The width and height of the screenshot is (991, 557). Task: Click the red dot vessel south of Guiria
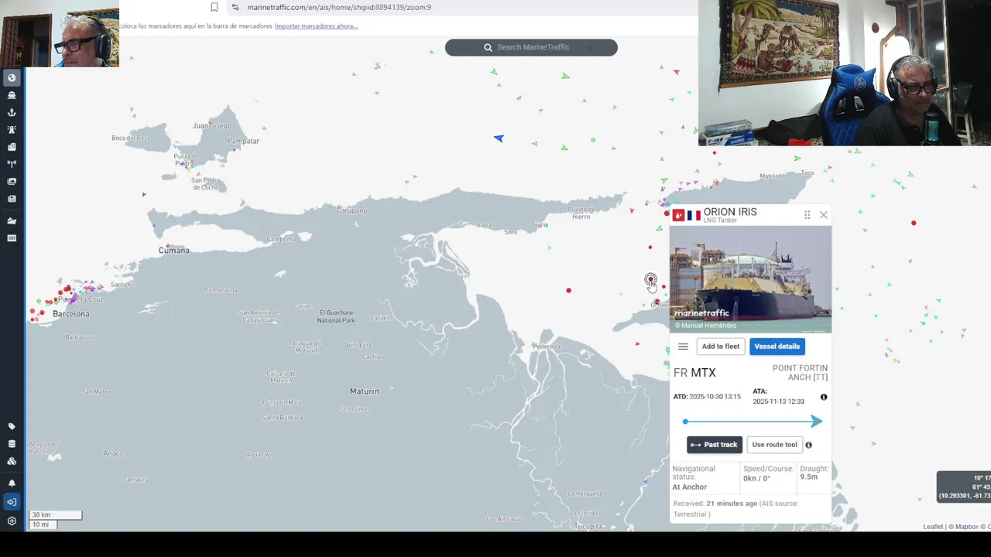pos(568,291)
